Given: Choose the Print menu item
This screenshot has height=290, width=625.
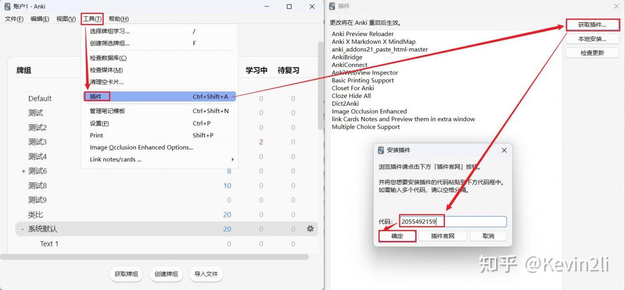Looking at the screenshot, I should click(159, 135).
